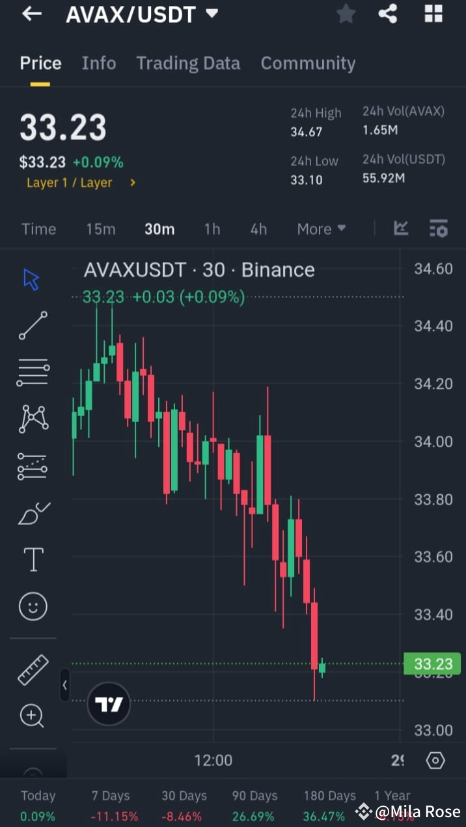
Task: Expand the More timeframes dropdown
Action: pyautogui.click(x=321, y=229)
